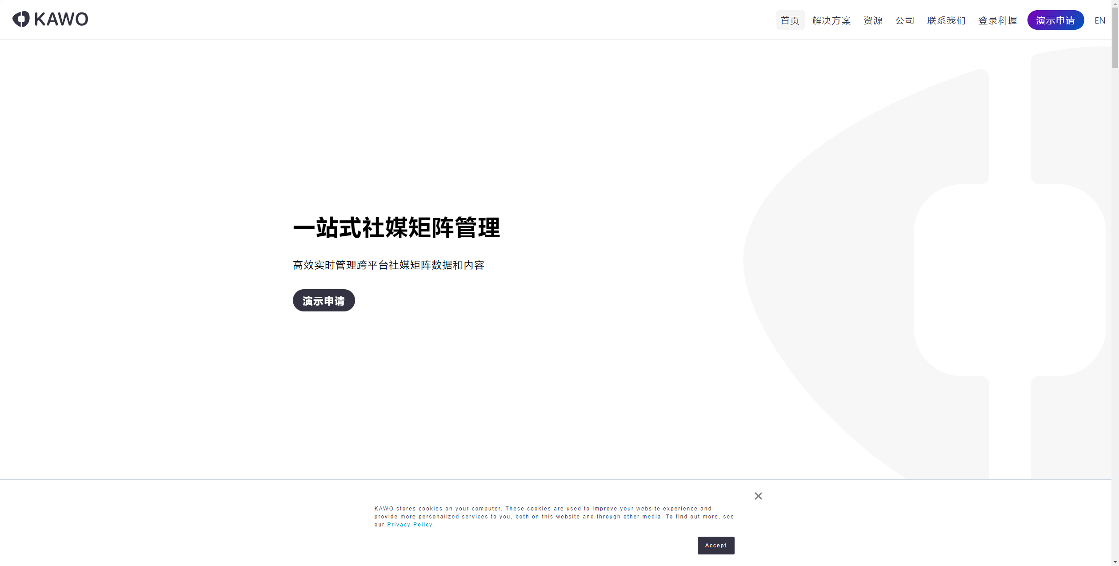Click the scrollbar down arrow

coord(1115,562)
